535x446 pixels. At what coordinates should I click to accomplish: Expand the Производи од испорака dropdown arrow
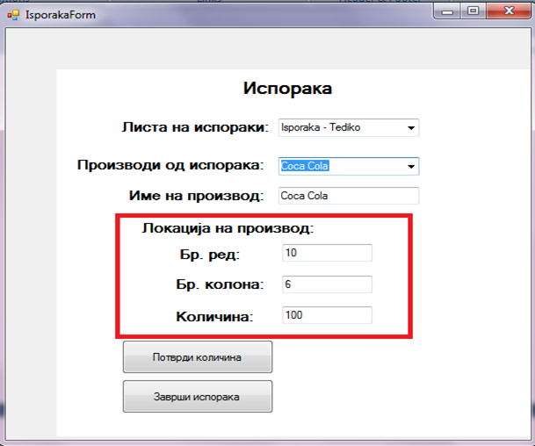click(410, 166)
